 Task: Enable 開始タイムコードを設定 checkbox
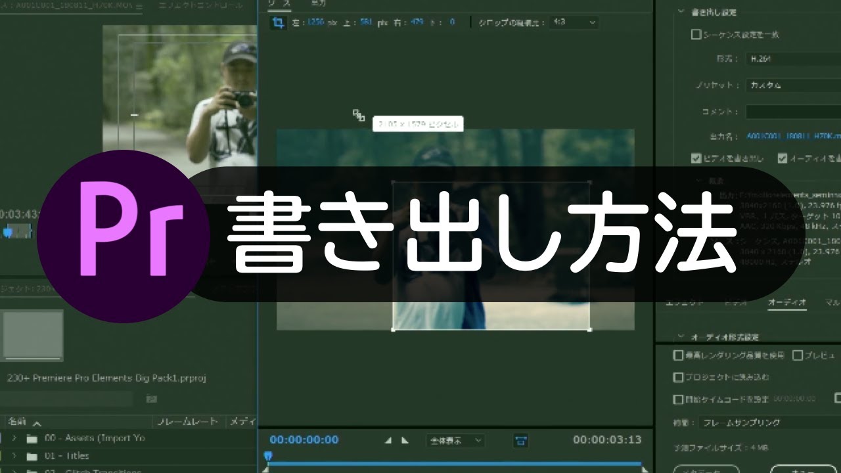coord(679,399)
